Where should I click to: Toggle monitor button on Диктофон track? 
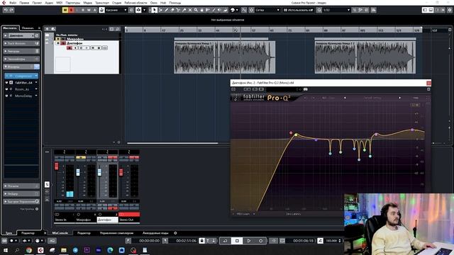75,47
